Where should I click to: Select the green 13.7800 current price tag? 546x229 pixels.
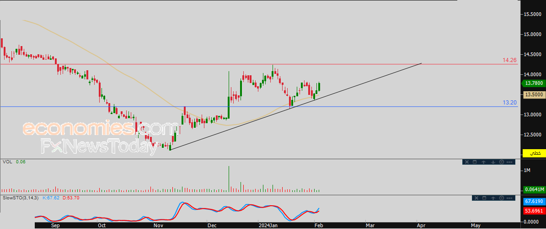coord(534,83)
